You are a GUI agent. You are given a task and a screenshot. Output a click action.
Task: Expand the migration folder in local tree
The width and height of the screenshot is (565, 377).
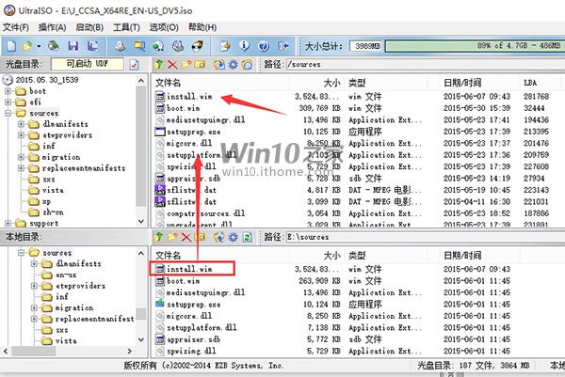pyautogui.click(x=34, y=307)
